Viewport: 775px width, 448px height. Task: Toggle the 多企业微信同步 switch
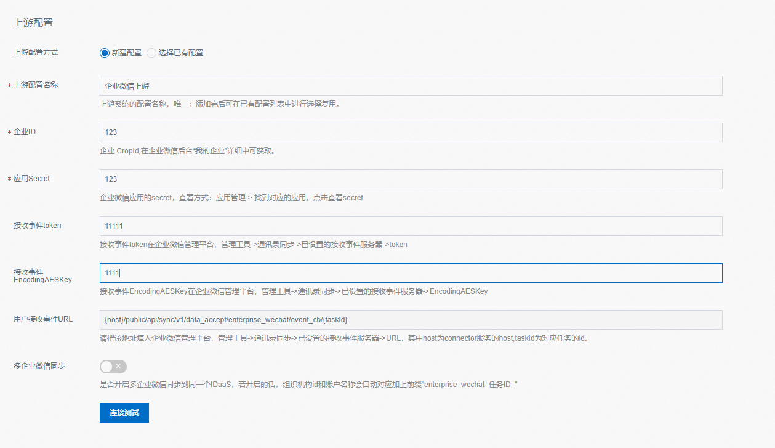point(113,367)
